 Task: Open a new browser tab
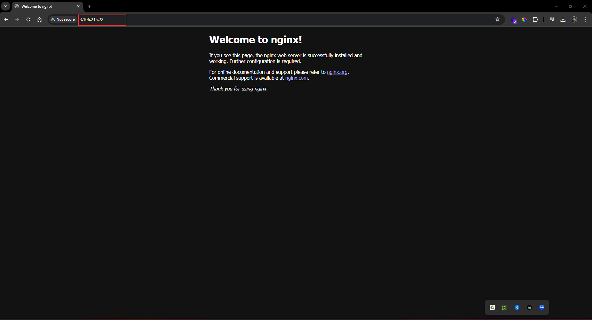point(90,6)
